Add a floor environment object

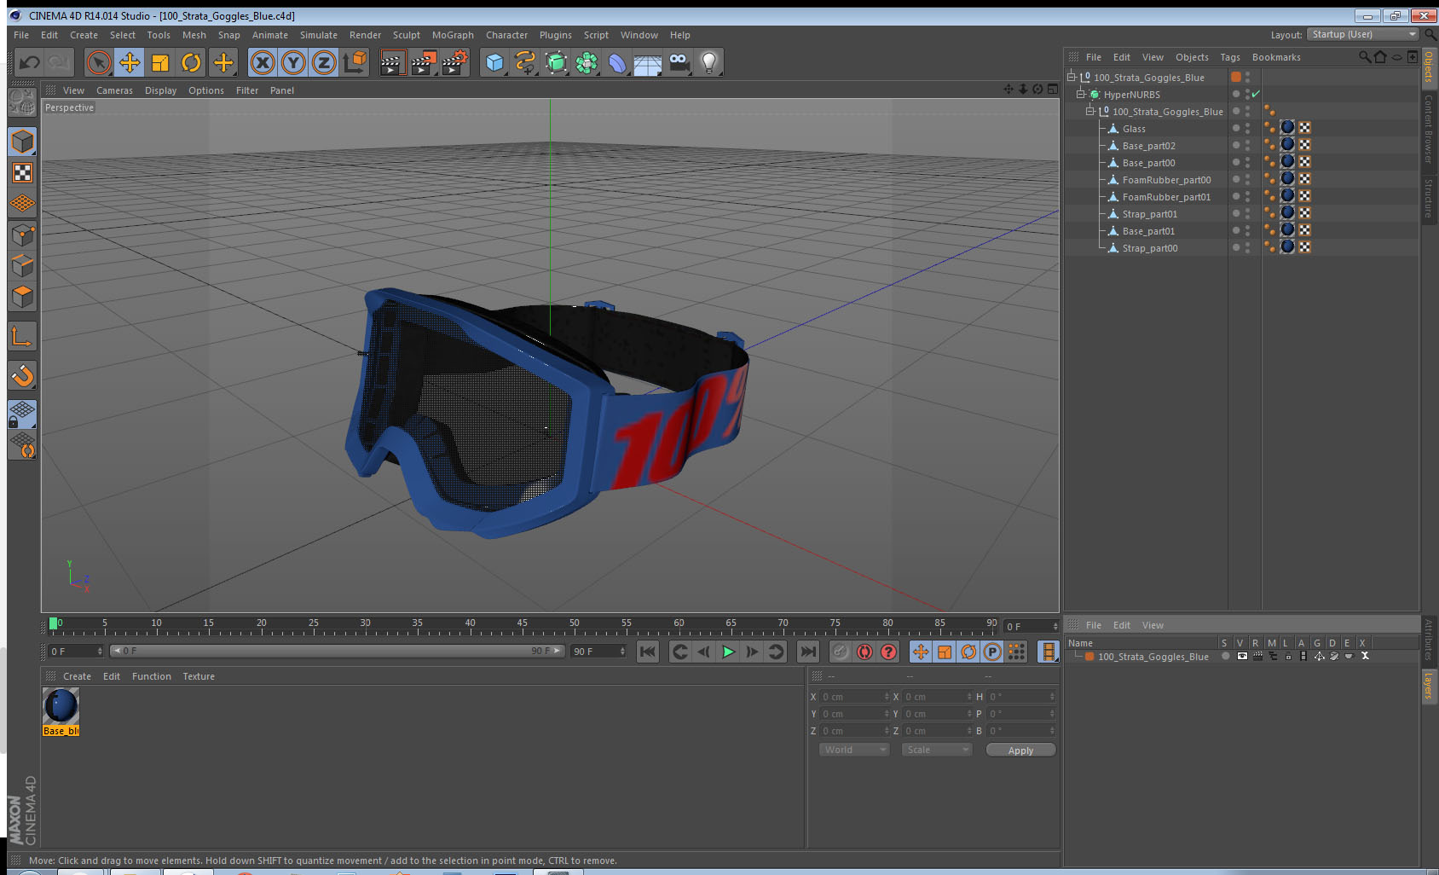point(648,64)
